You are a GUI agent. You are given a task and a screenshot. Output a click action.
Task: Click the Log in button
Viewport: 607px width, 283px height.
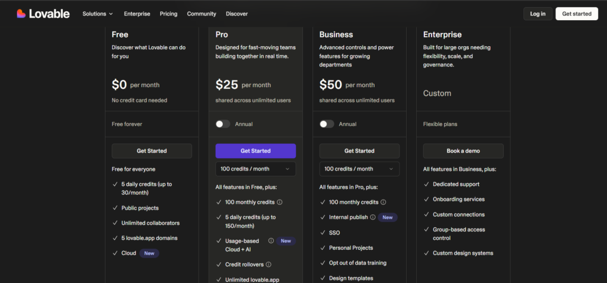[x=538, y=14]
